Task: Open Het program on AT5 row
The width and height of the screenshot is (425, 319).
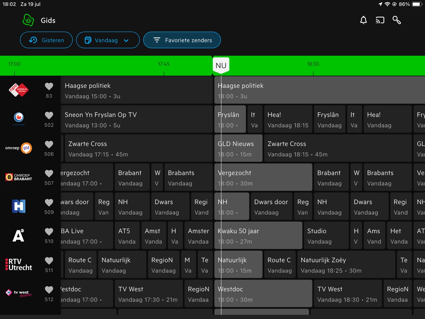Action: click(x=399, y=236)
